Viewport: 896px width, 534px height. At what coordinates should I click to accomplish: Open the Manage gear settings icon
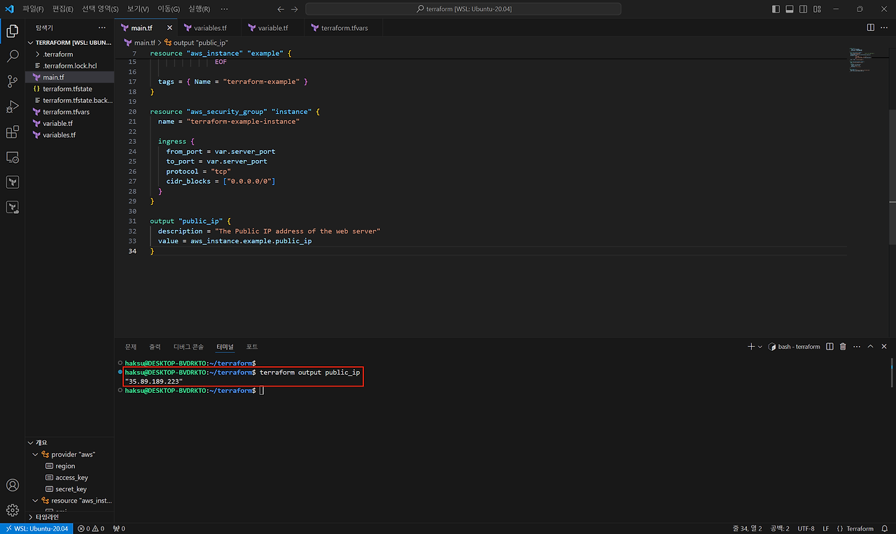coord(12,510)
